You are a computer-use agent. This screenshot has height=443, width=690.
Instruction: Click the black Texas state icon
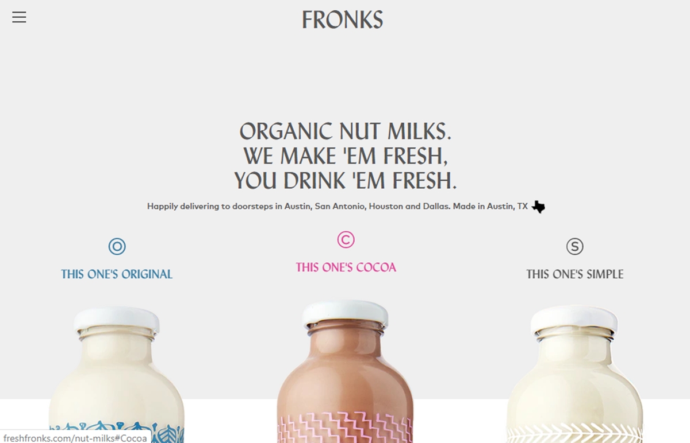538,207
